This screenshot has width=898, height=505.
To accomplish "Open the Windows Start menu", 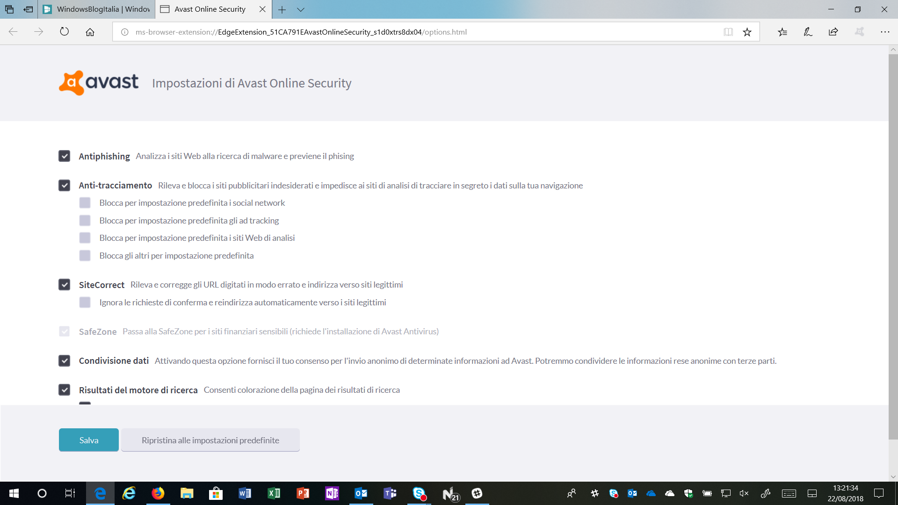I will point(14,493).
